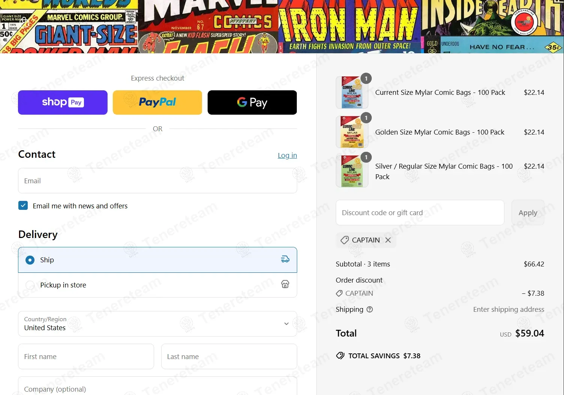Focus the Email input field

(157, 181)
